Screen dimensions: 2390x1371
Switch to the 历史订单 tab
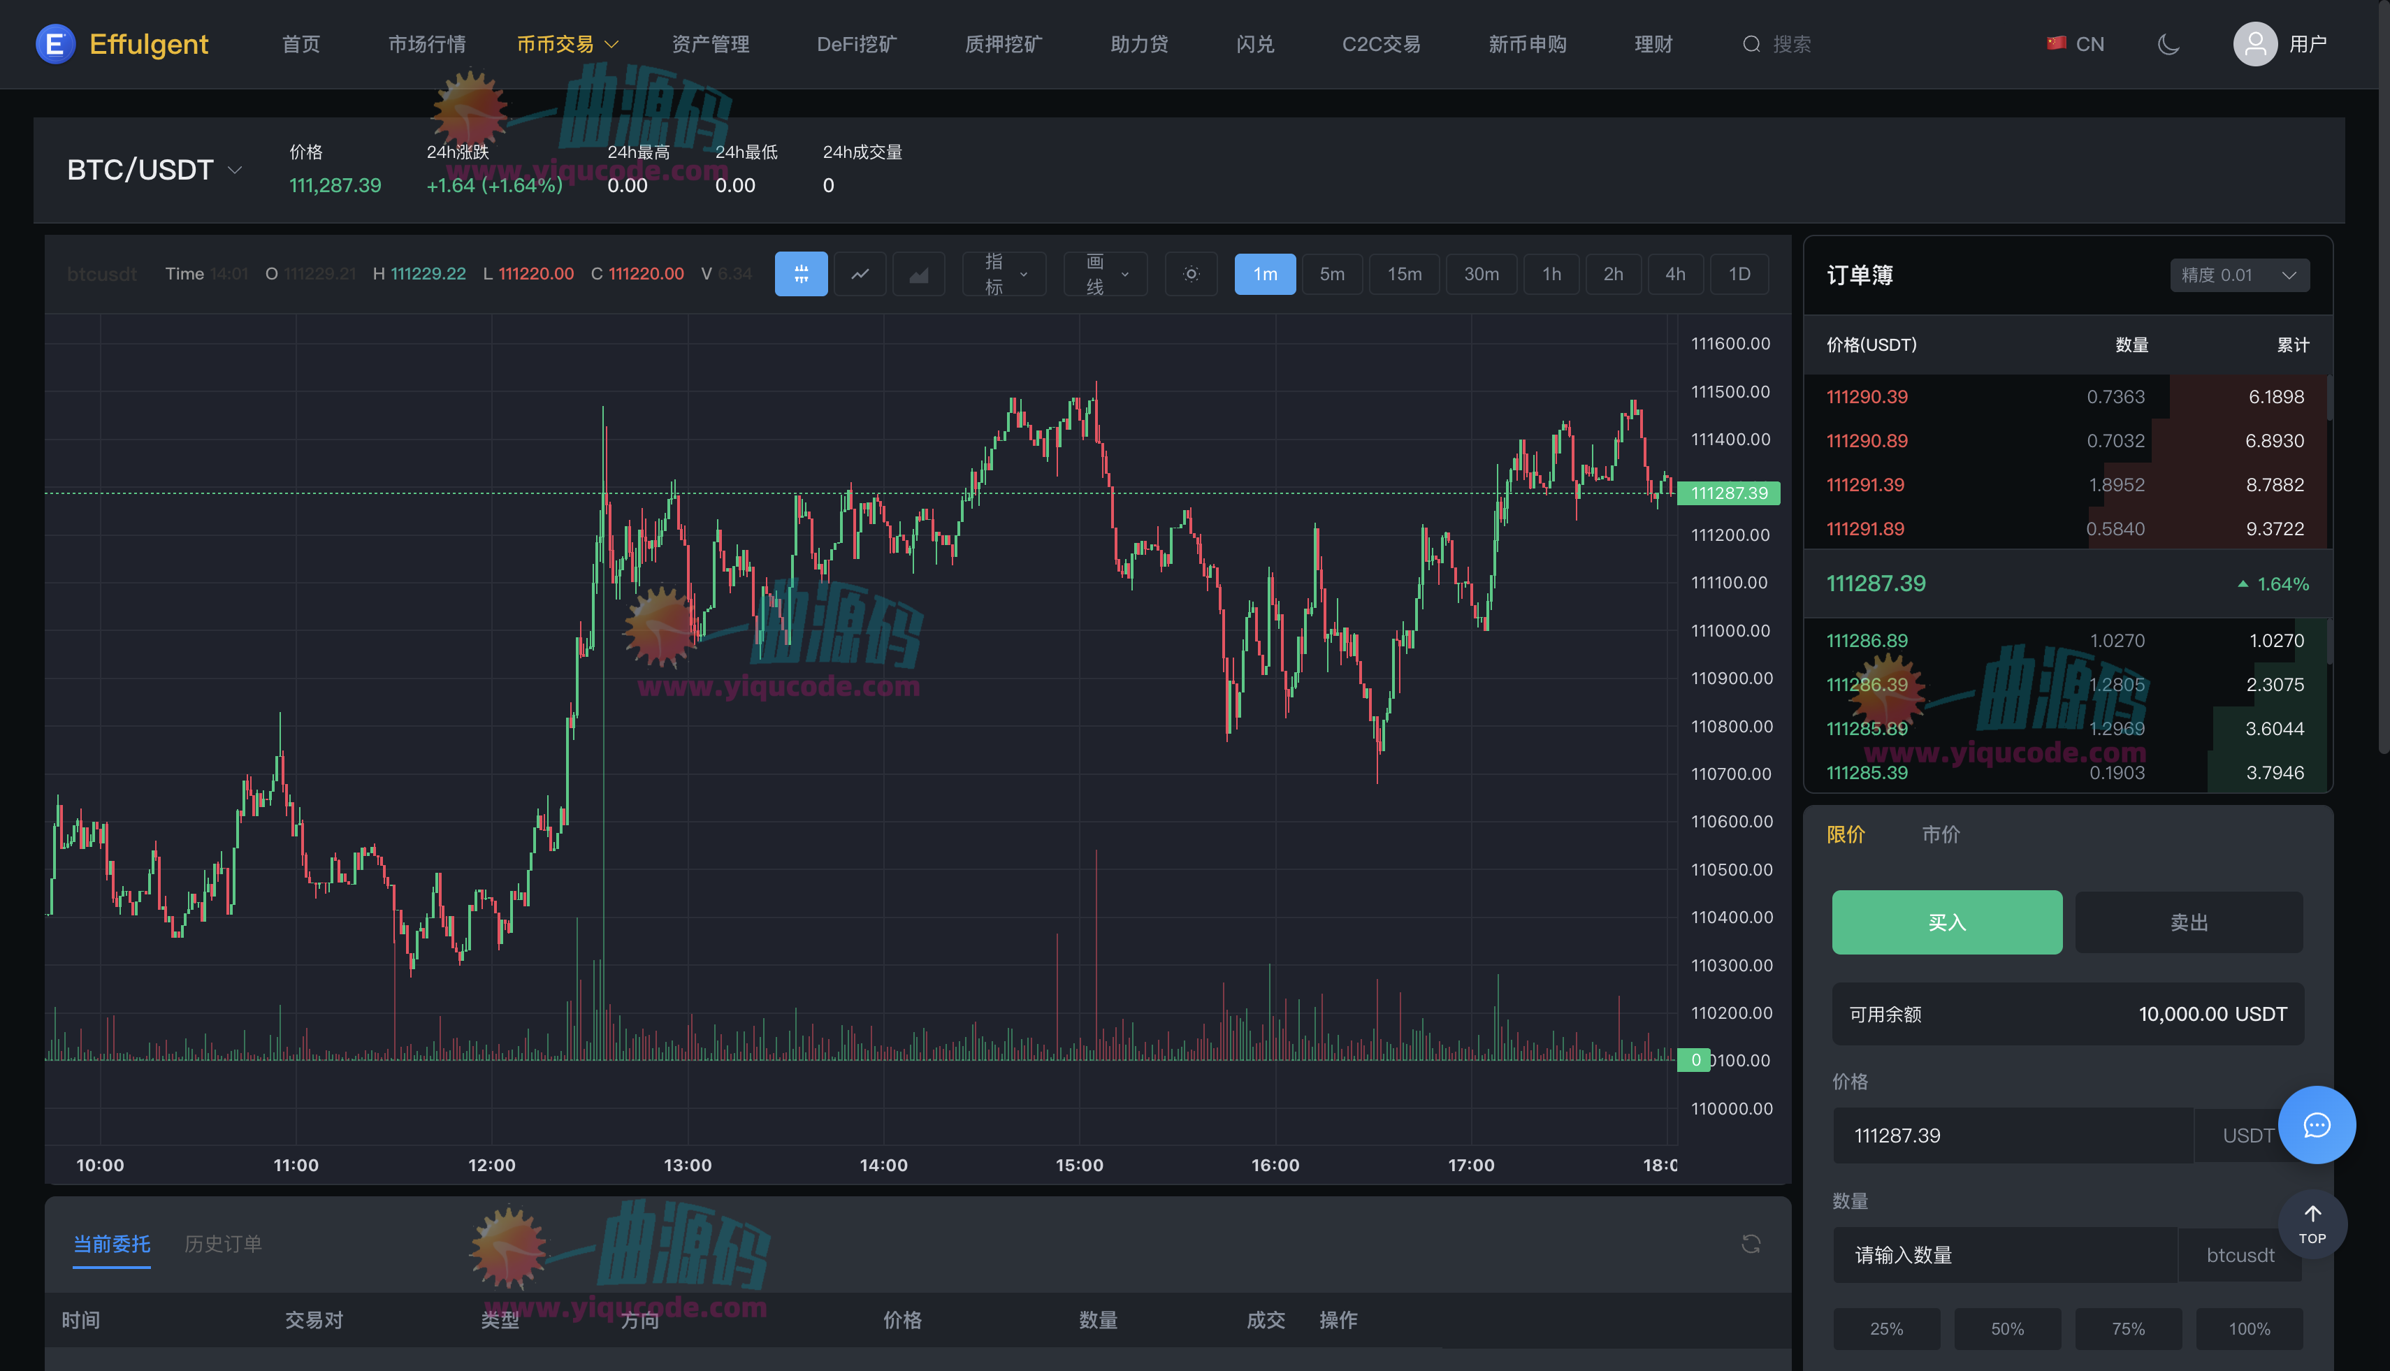222,1244
